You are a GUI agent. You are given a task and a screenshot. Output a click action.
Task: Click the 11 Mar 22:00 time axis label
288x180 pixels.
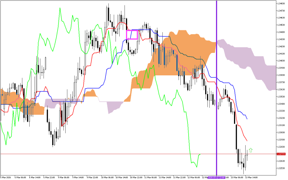(x=179, y=177)
